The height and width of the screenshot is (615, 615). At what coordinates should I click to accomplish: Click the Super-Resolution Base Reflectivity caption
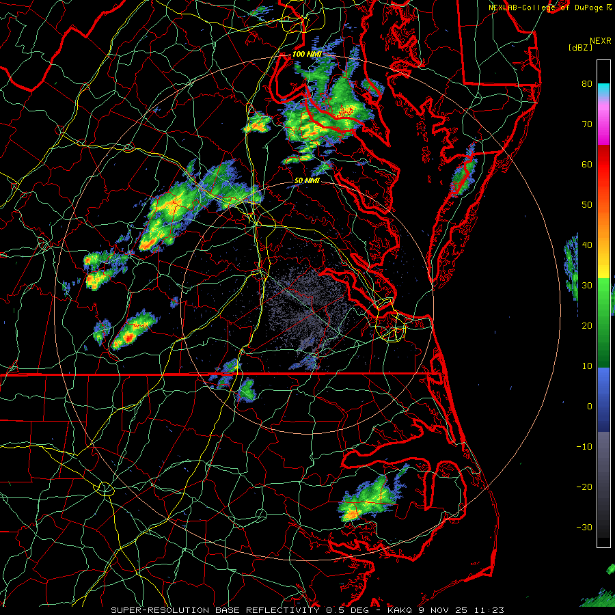pyautogui.click(x=307, y=610)
